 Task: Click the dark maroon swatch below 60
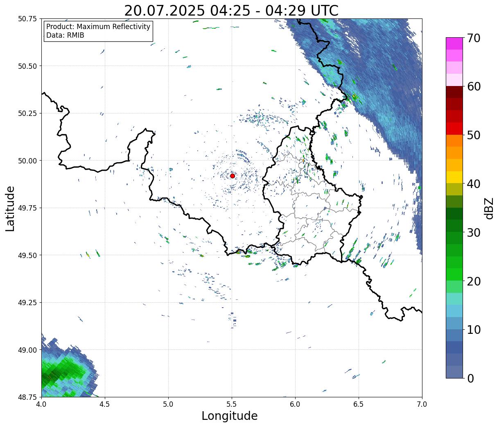pos(454,92)
